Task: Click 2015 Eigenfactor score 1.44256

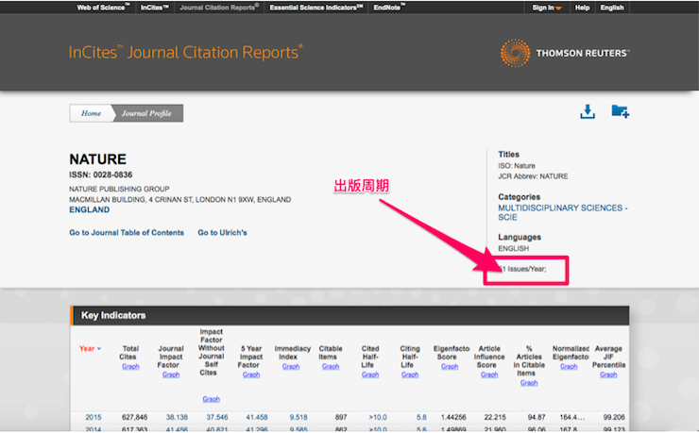Action: click(x=453, y=417)
